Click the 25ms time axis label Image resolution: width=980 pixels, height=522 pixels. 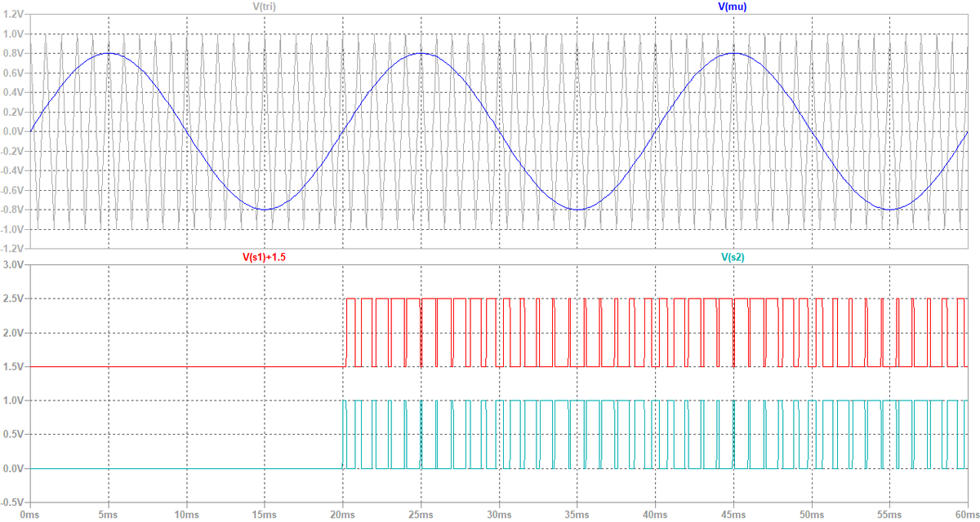[421, 515]
